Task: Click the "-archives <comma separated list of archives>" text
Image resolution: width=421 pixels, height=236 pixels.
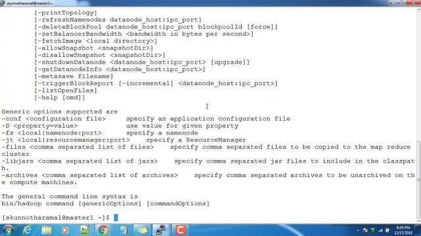Action: tap(89, 175)
